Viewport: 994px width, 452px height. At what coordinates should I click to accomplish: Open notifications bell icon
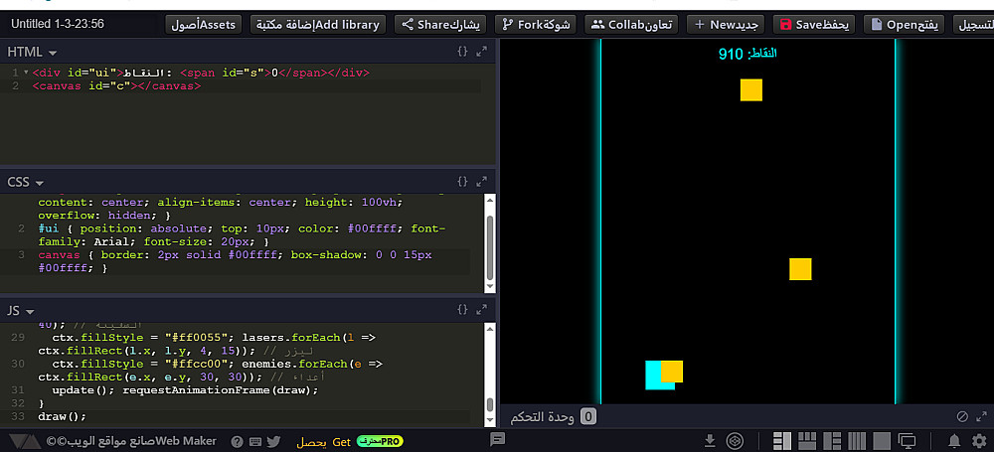click(x=954, y=441)
